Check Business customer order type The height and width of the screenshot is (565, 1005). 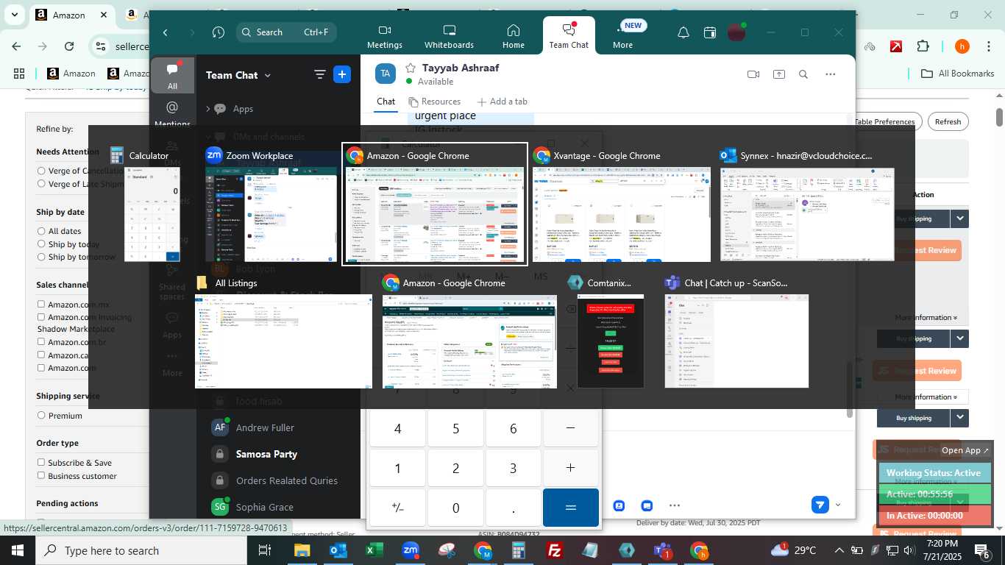[41, 476]
